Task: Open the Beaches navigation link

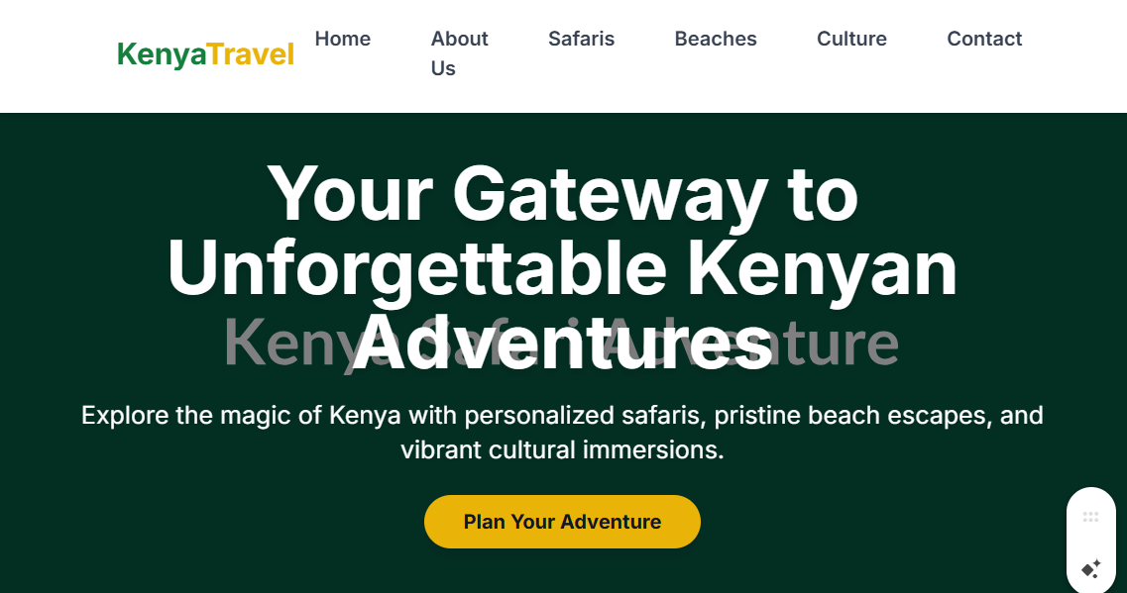Action: pyautogui.click(x=715, y=39)
